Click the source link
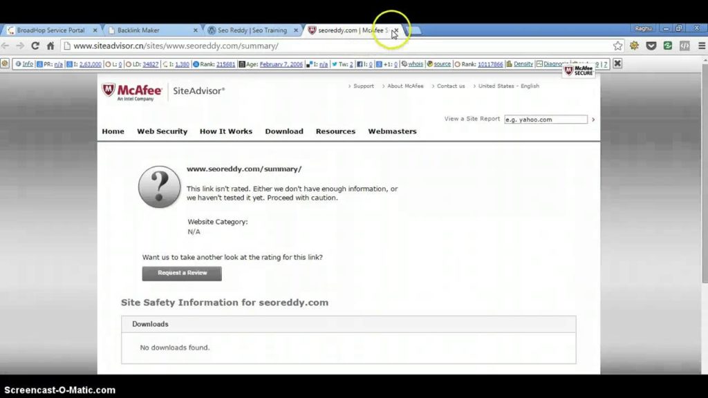Viewport: 708px width, 398px height. 442,64
